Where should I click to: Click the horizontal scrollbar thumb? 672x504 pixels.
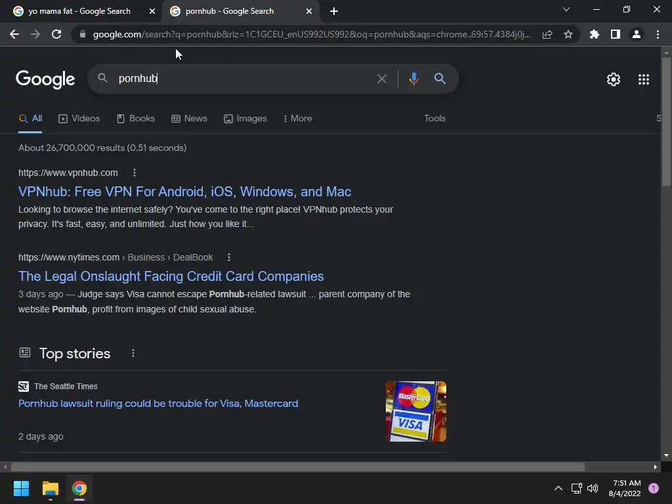(x=298, y=467)
